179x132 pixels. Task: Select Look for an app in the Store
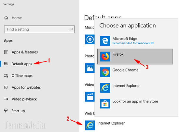coord(135,104)
